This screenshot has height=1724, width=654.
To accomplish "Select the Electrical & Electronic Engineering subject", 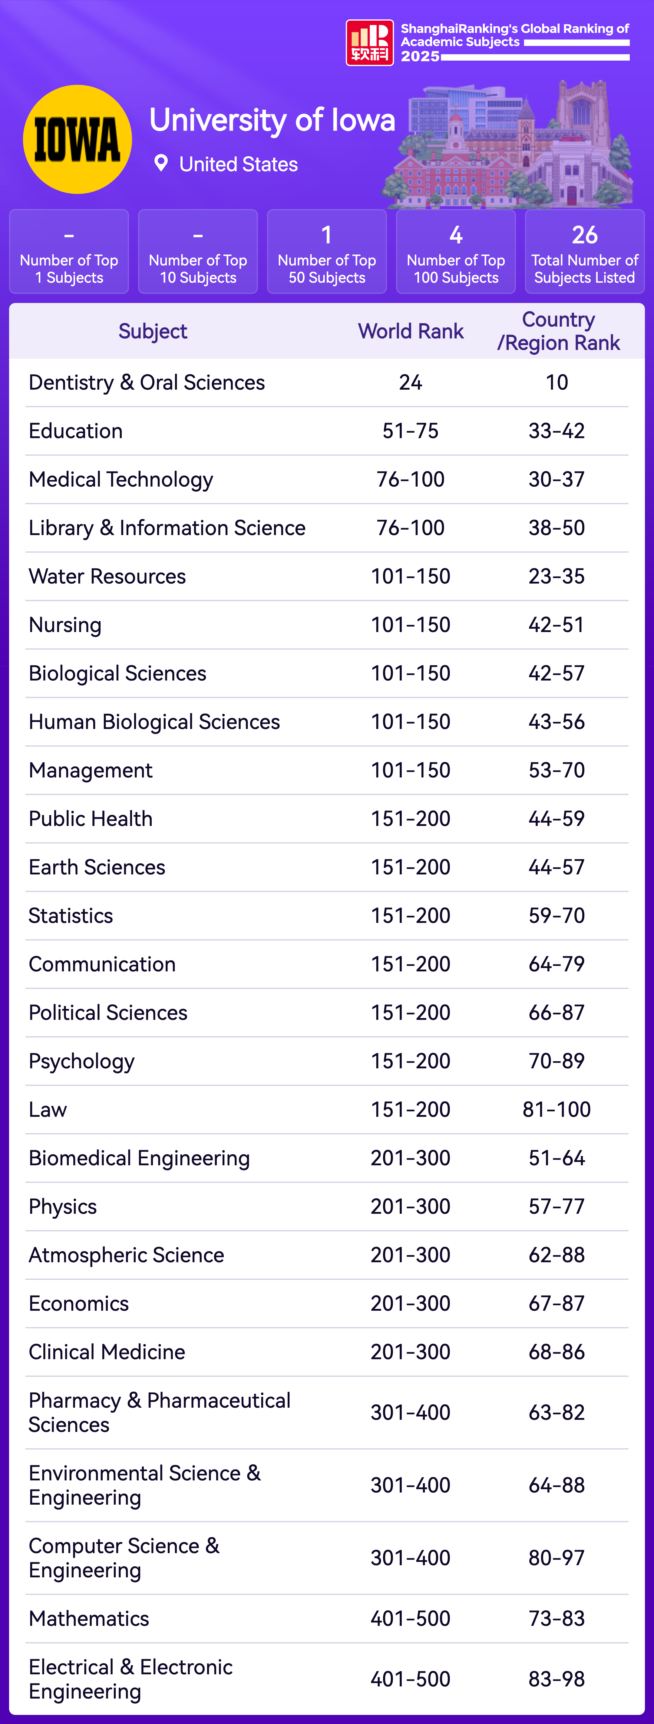I will coord(130,1679).
